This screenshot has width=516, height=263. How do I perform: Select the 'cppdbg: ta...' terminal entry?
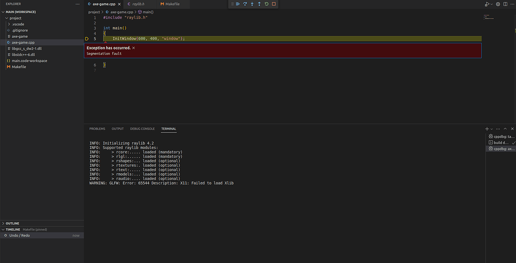[501, 136]
